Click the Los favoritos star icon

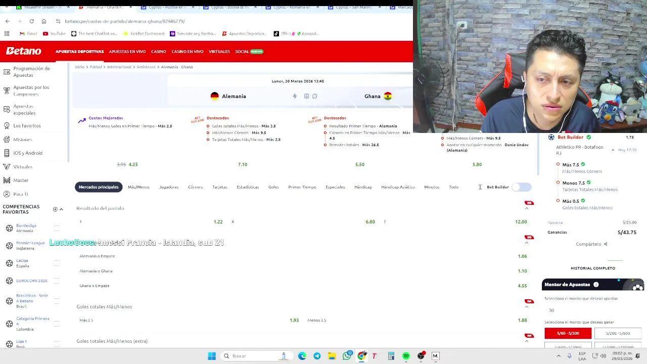click(x=7, y=125)
